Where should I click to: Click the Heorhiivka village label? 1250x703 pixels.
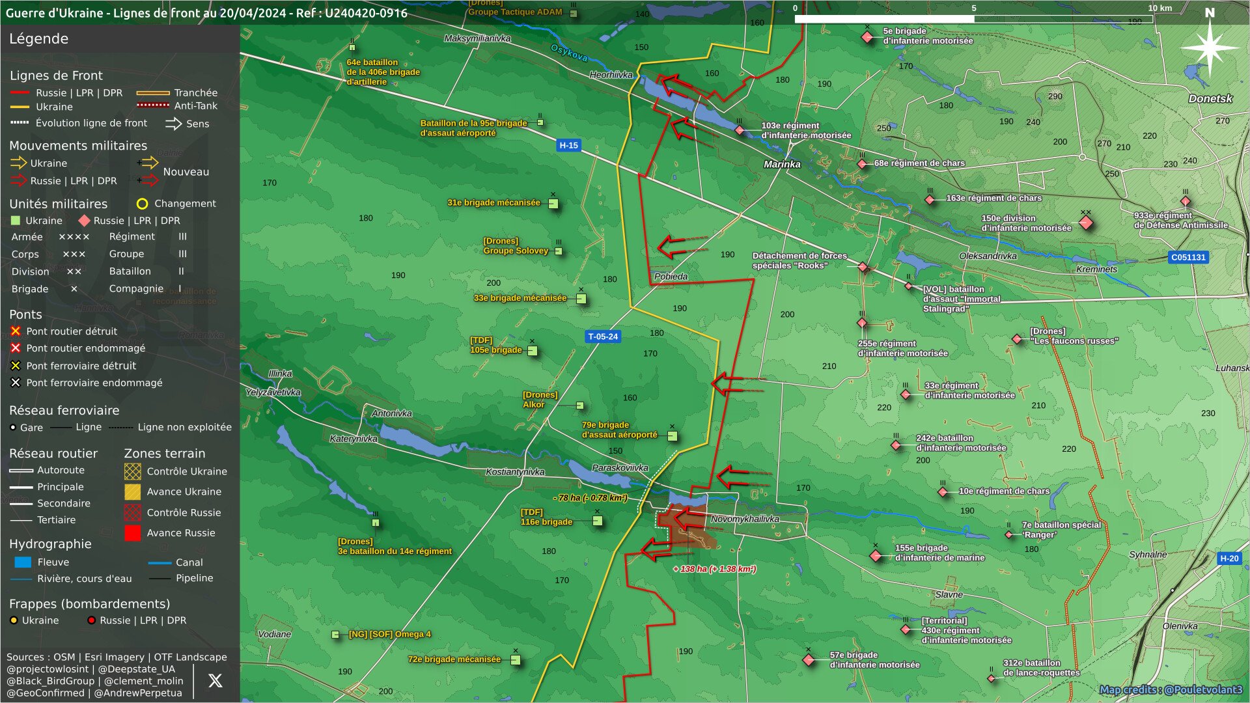tap(611, 75)
